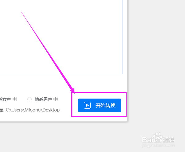Click the Baidu paw logo watermark
Screen dimensions: 185x152
[158, 138]
